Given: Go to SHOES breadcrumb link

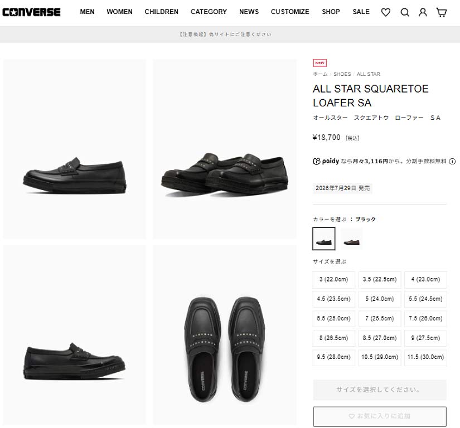Looking at the screenshot, I should [342, 74].
